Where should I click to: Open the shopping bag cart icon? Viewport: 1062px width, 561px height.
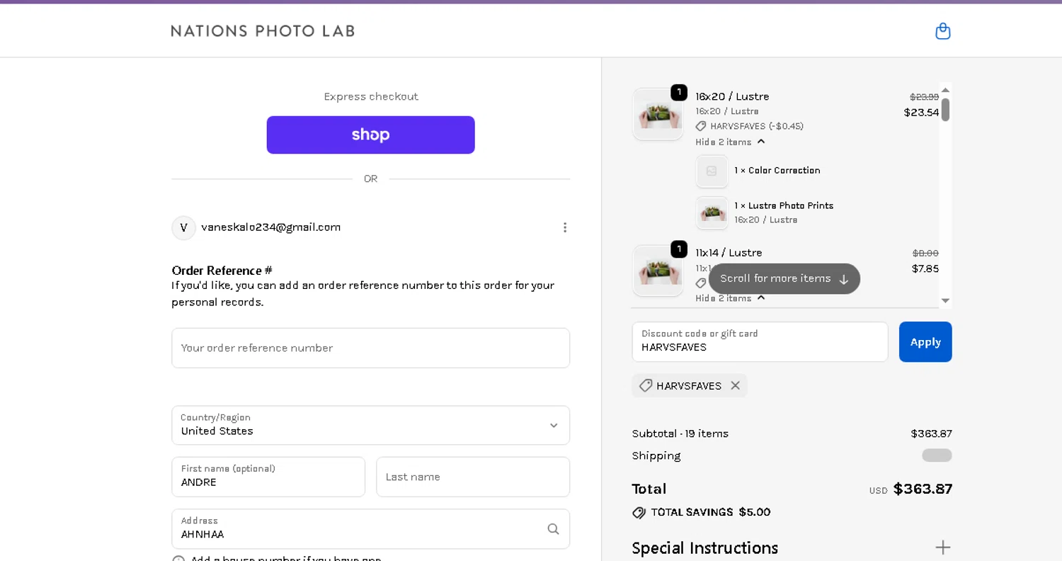(x=942, y=30)
